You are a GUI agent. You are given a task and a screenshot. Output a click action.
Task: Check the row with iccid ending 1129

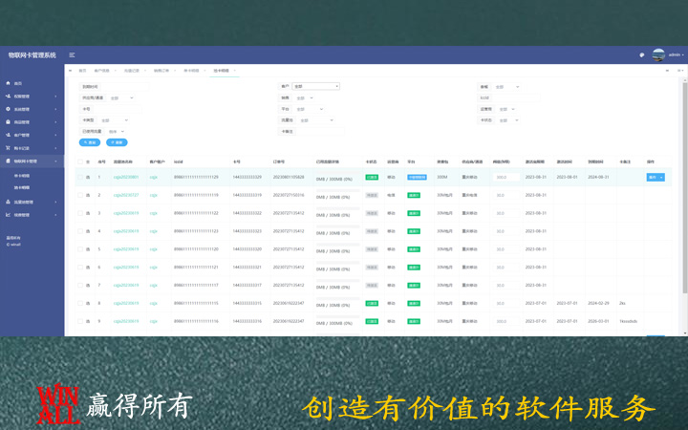click(80, 178)
